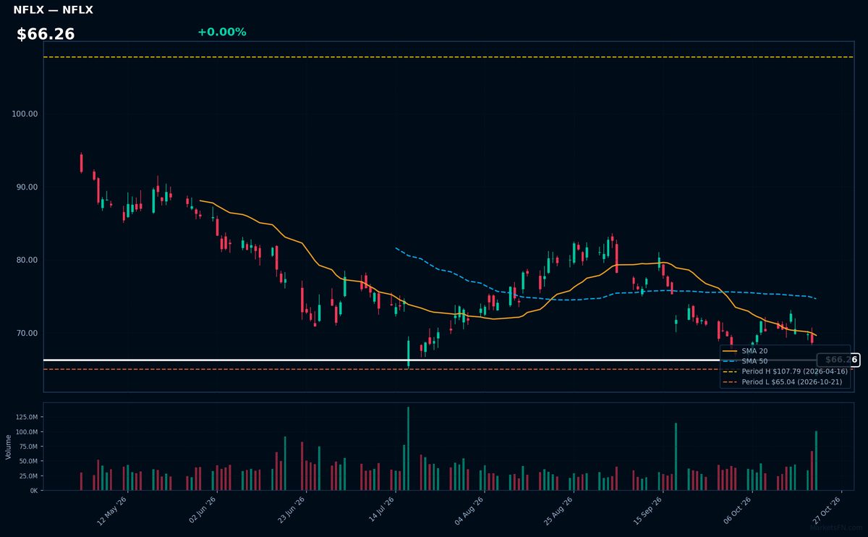The height and width of the screenshot is (537, 868).
Task: Select the large $66.26 price header
Action: [x=46, y=35]
